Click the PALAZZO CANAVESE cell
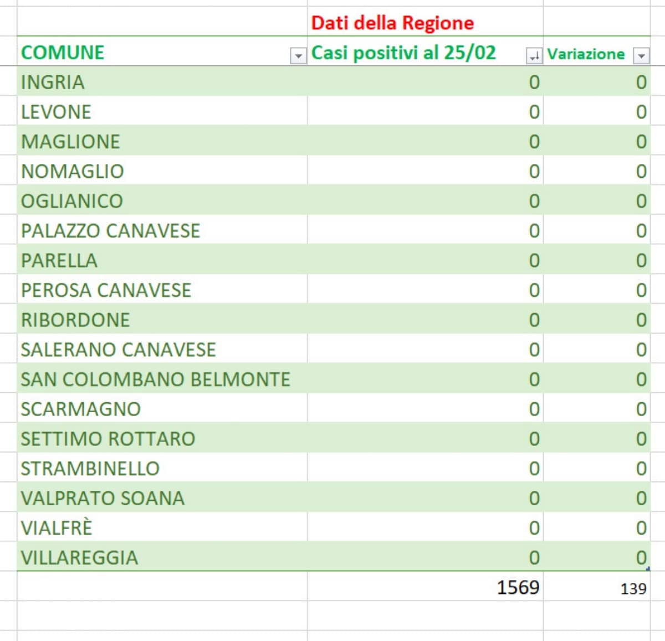 pos(110,230)
